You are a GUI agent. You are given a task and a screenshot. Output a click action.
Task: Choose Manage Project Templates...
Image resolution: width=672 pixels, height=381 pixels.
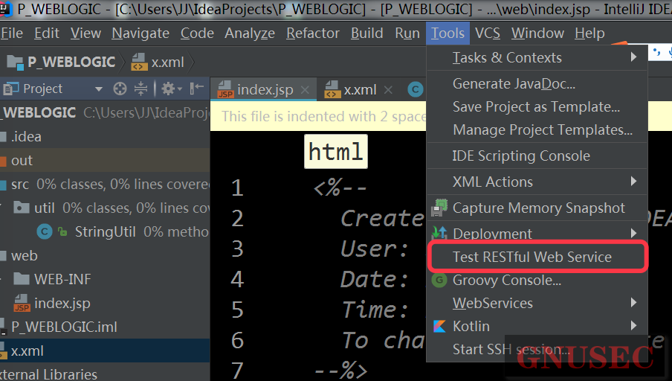(x=537, y=129)
